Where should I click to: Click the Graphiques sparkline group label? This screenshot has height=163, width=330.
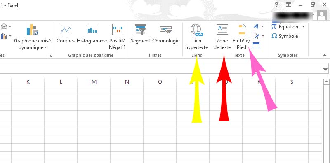[91, 55]
